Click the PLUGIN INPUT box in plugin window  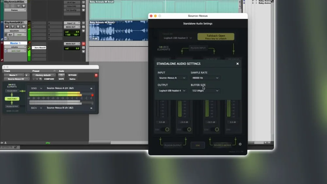pyautogui.click(x=12, y=91)
